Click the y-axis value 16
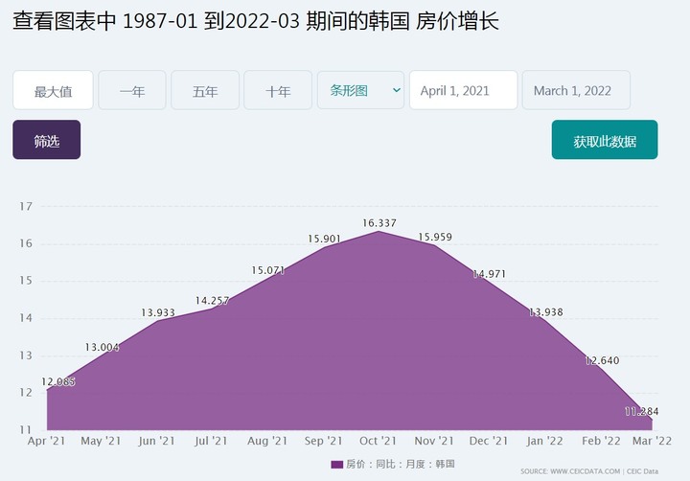Image resolution: width=690 pixels, height=481 pixels. pos(26,243)
